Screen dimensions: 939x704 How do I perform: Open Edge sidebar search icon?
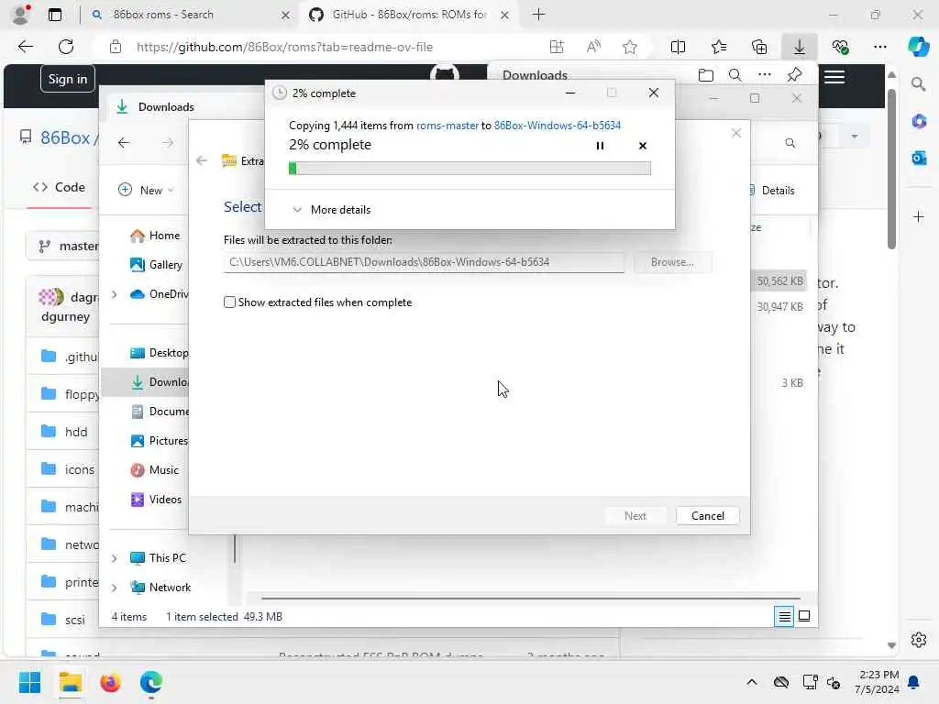click(918, 84)
